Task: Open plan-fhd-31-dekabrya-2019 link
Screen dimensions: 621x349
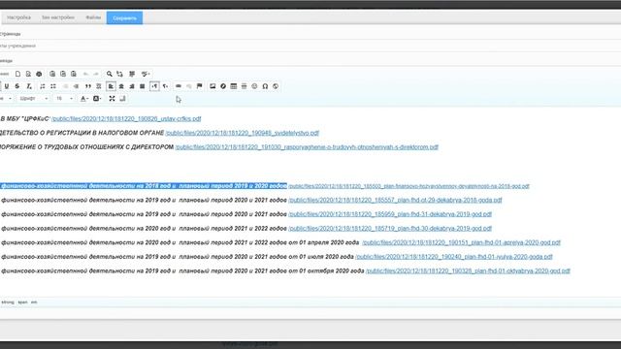Action: pos(390,214)
